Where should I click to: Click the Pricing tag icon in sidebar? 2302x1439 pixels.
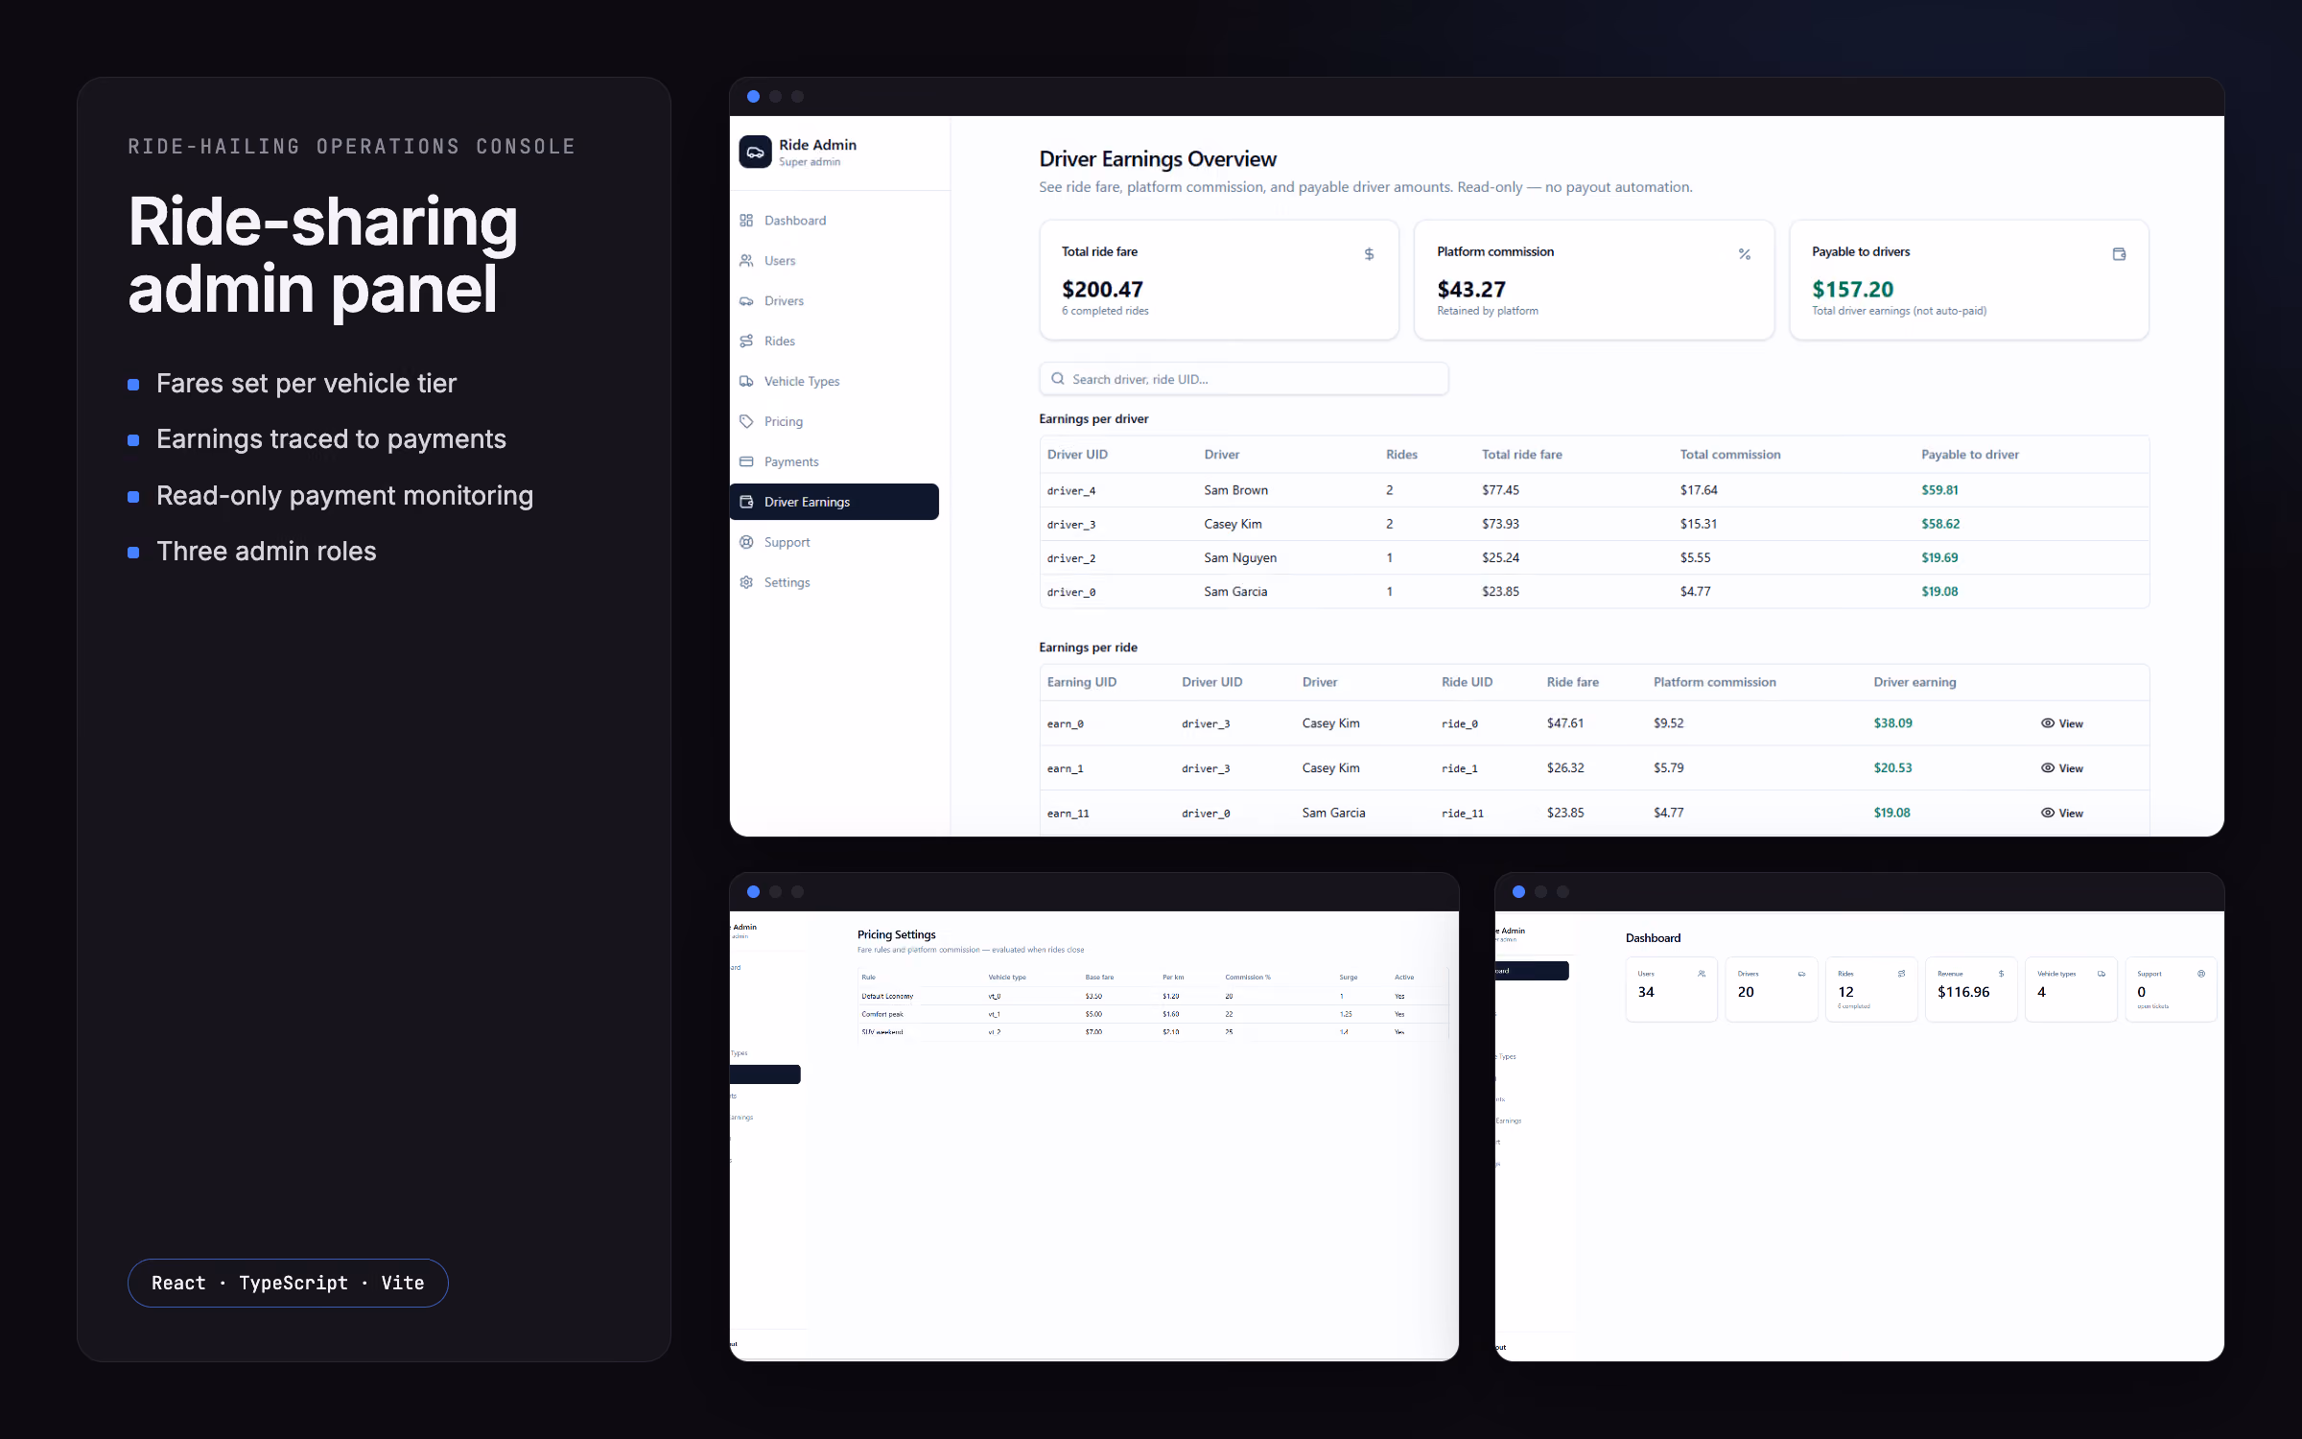(x=746, y=422)
